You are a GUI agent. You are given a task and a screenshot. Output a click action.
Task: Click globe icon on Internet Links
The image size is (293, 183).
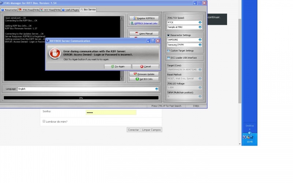click(x=132, y=23)
